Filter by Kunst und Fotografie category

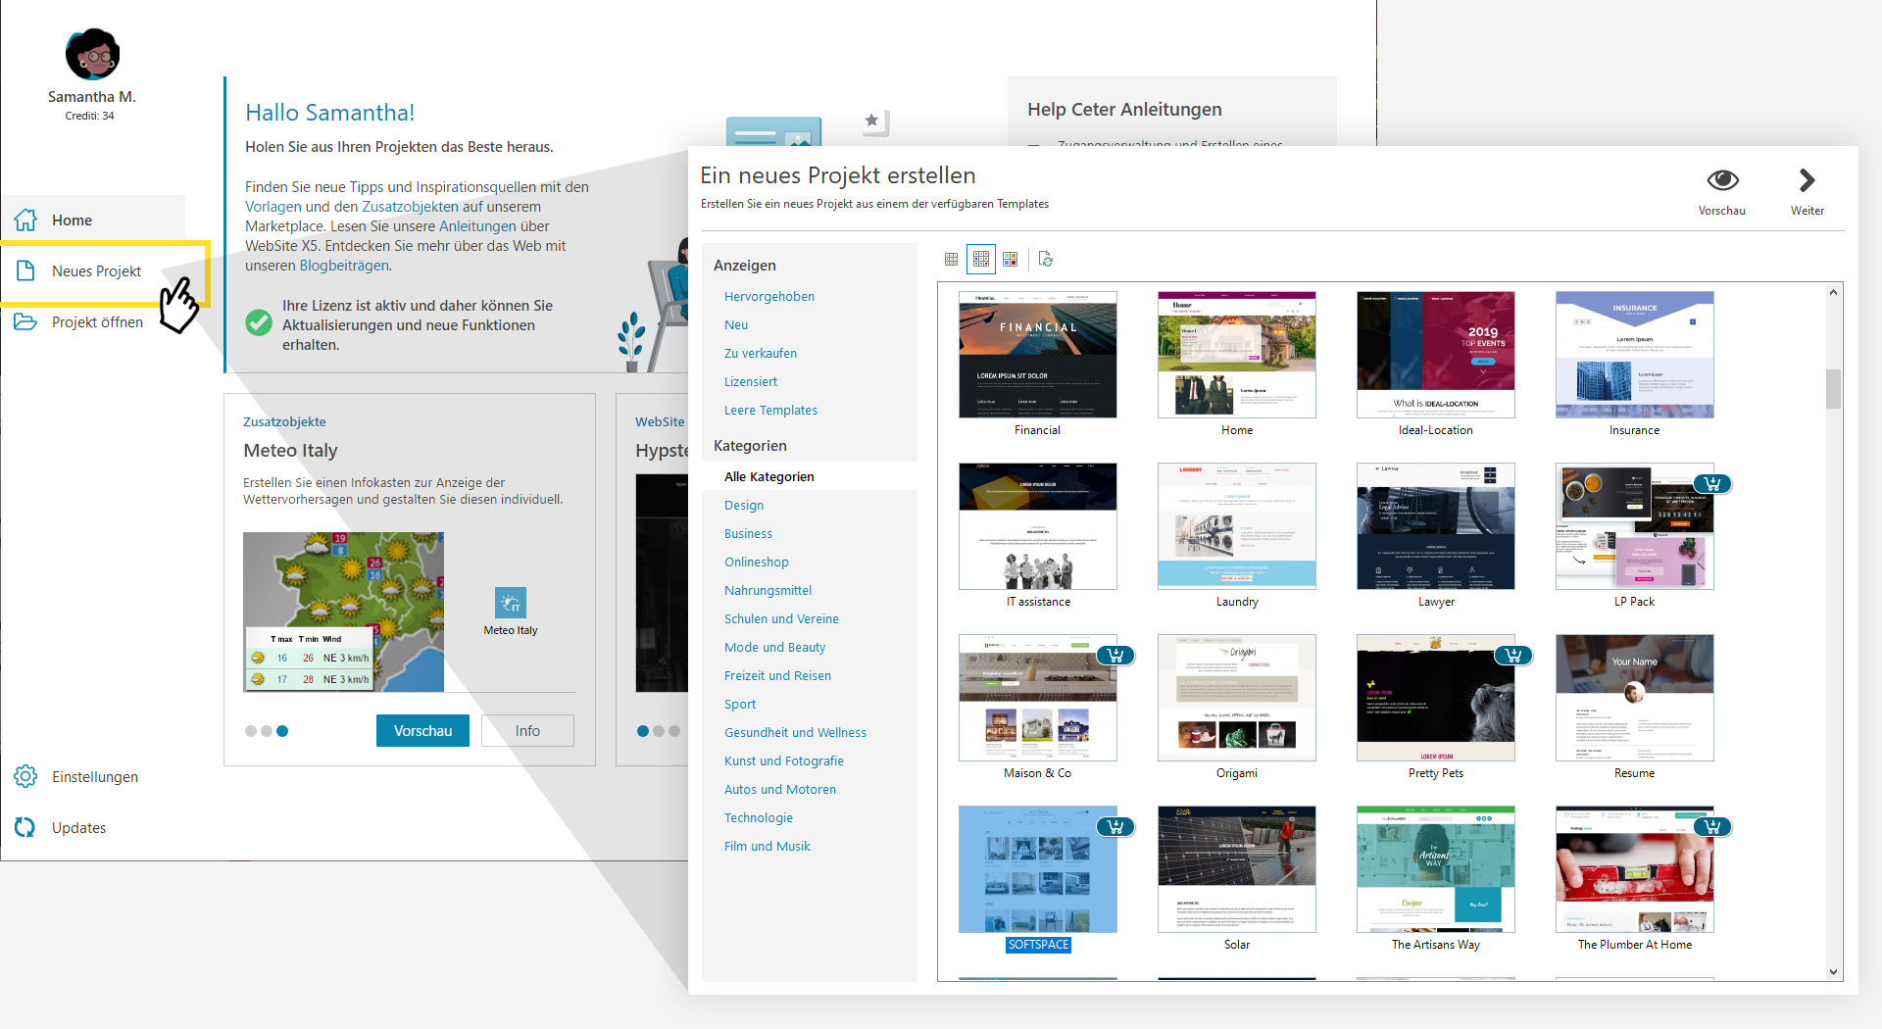click(784, 761)
